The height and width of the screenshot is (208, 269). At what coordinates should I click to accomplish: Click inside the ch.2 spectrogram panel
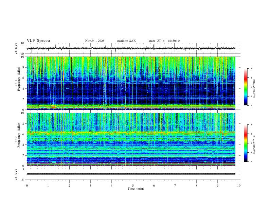click(131, 139)
